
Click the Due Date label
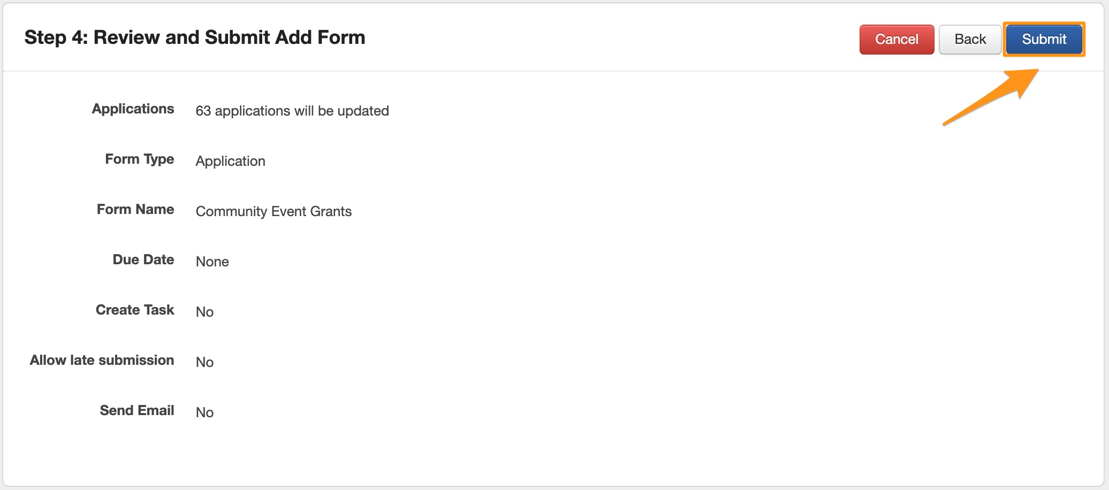[143, 259]
